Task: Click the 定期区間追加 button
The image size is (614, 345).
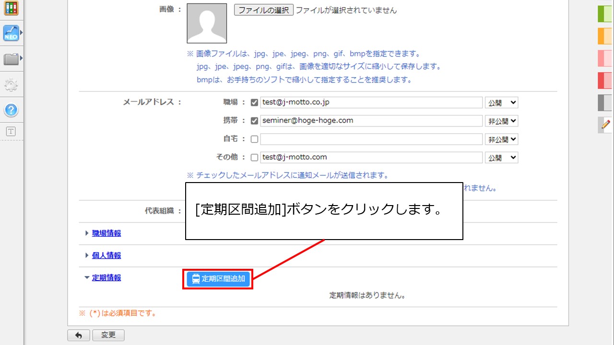Action: (217, 278)
